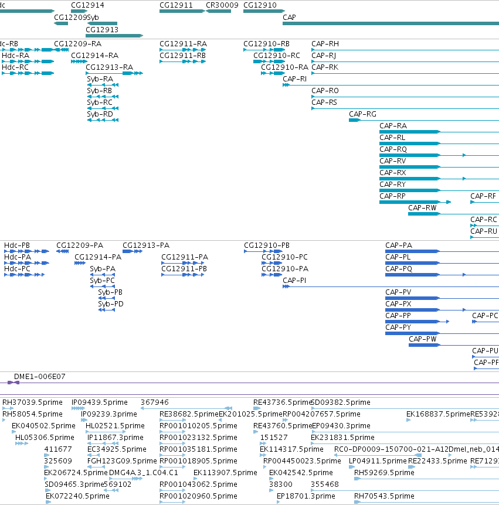Click protein CAP-PW
The image size is (499, 505).
pos(454,345)
